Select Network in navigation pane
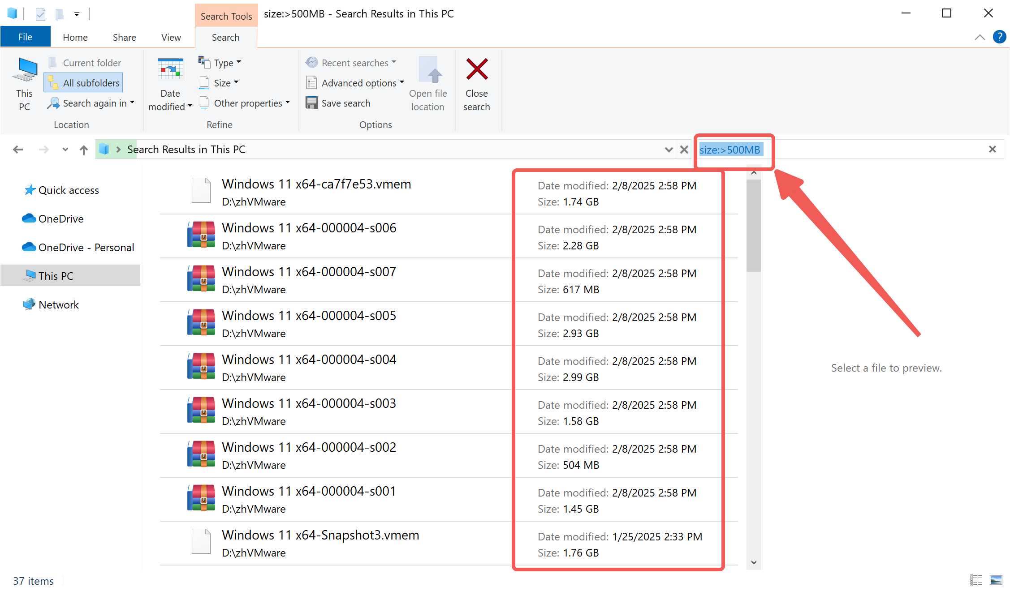 (51, 305)
